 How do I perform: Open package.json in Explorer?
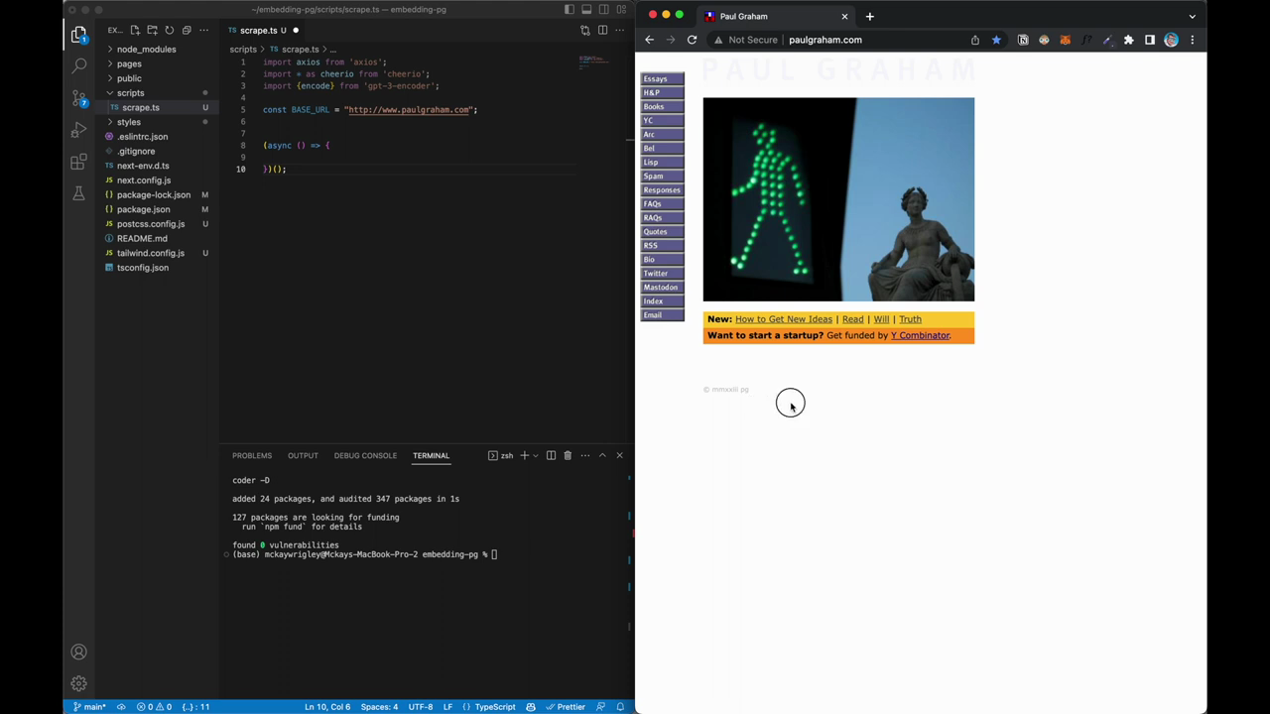pyautogui.click(x=143, y=209)
